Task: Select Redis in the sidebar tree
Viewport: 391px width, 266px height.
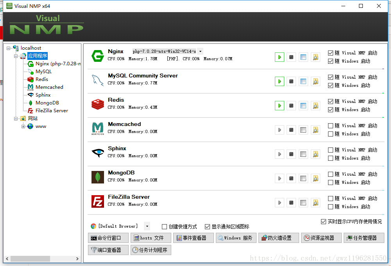Action: (x=42, y=79)
